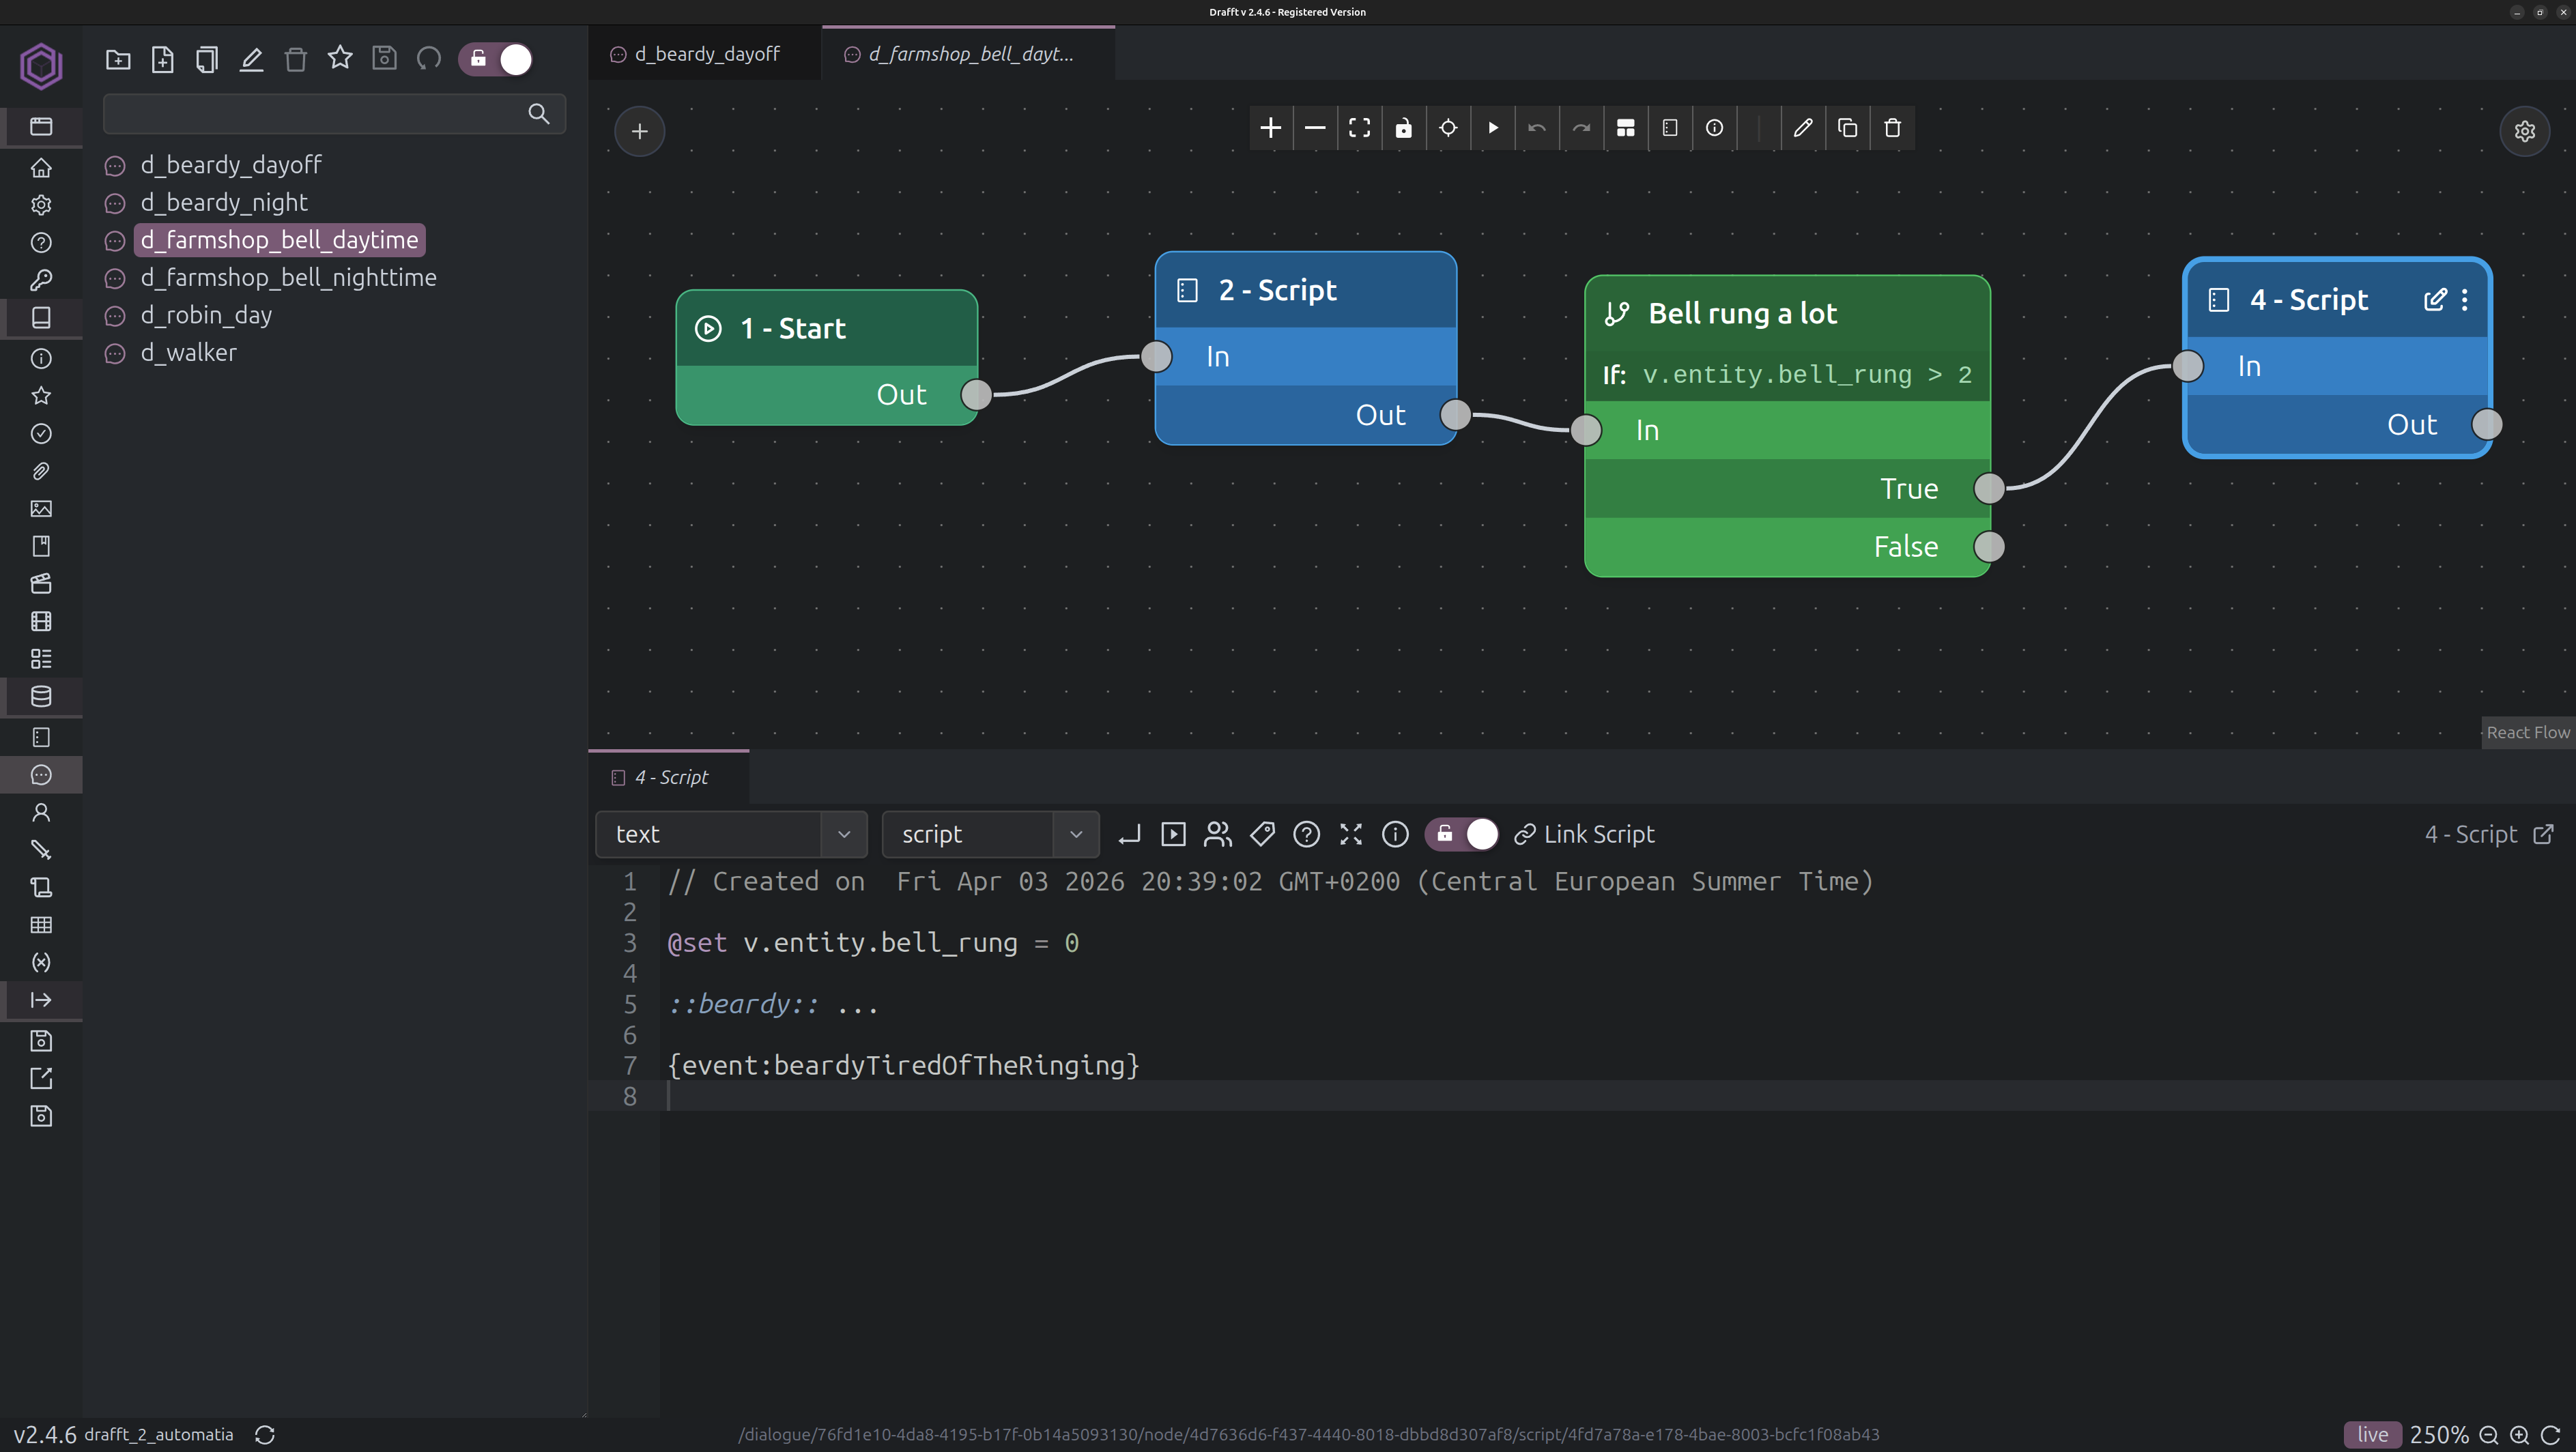Click the round add node plus button
This screenshot has width=2576, height=1452.
pos(639,131)
